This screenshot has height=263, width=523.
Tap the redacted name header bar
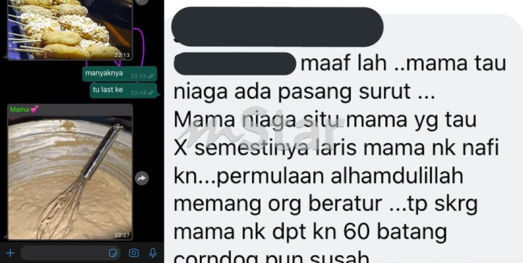[277, 27]
